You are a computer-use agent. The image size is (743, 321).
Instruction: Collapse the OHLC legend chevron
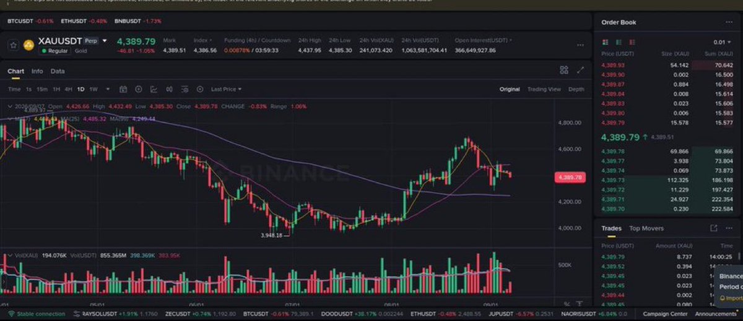click(x=9, y=106)
